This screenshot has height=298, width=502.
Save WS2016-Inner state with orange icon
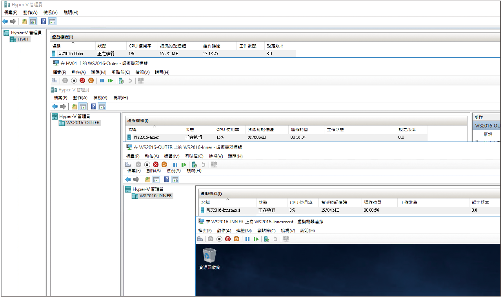(164, 165)
